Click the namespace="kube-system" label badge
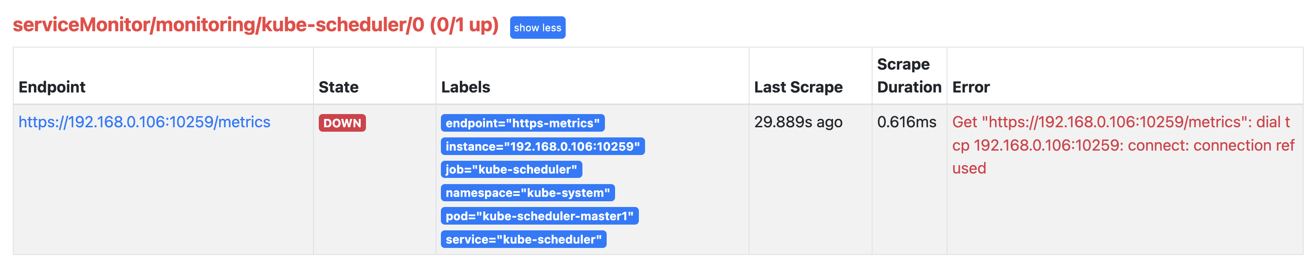Image resolution: width=1313 pixels, height=266 pixels. tap(528, 192)
